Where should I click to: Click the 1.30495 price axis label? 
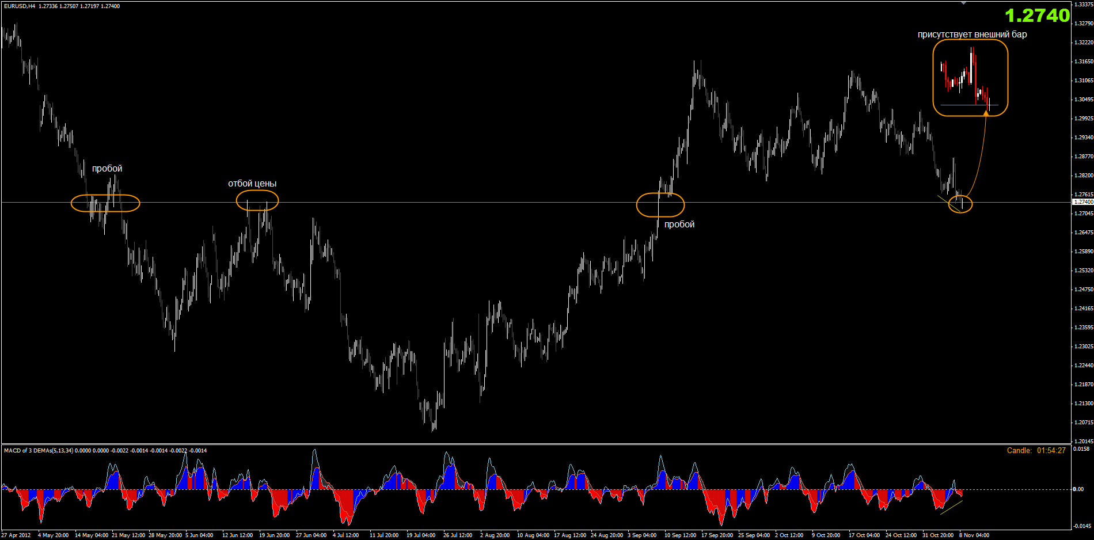pyautogui.click(x=1084, y=100)
